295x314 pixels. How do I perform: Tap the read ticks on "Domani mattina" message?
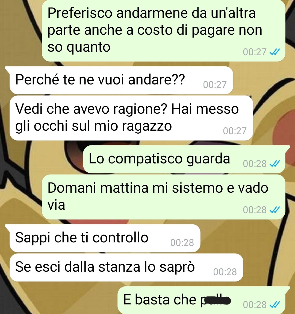point(275,210)
